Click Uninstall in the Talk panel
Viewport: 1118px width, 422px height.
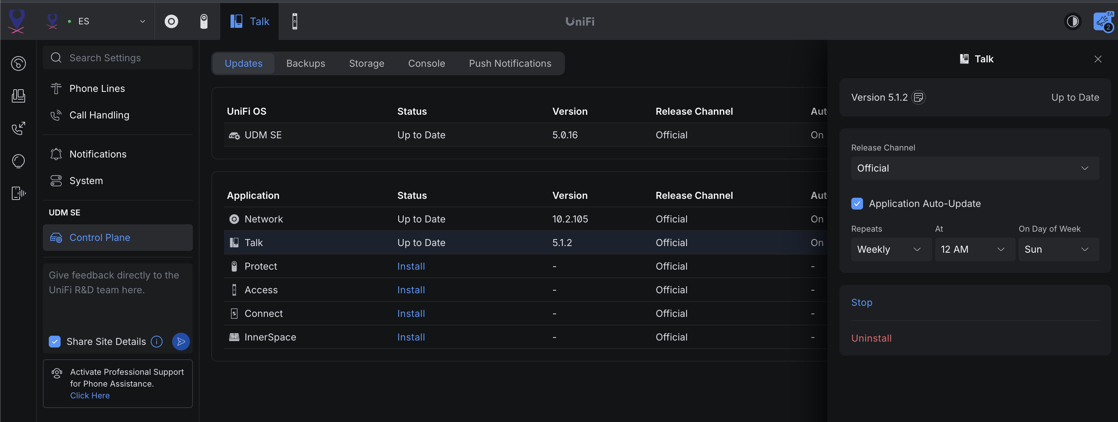coord(871,338)
